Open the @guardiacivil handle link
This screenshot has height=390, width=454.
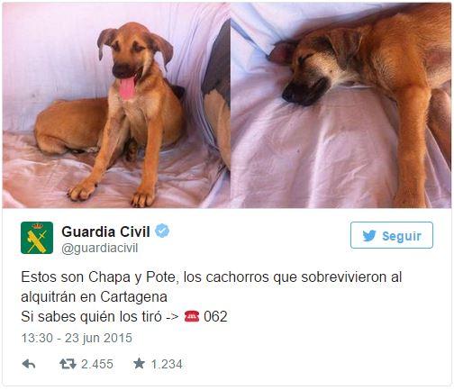(x=100, y=249)
